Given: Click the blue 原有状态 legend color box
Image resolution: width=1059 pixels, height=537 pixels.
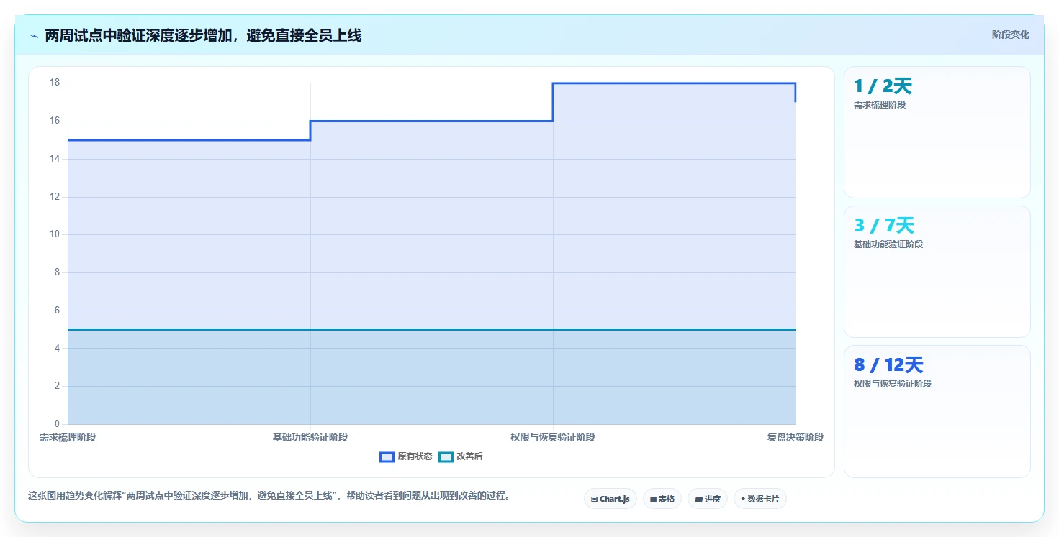Looking at the screenshot, I should point(387,456).
